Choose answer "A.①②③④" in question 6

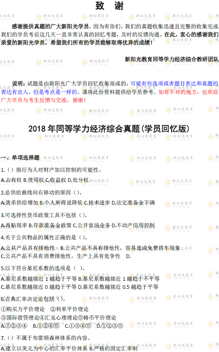[x=14, y=326]
